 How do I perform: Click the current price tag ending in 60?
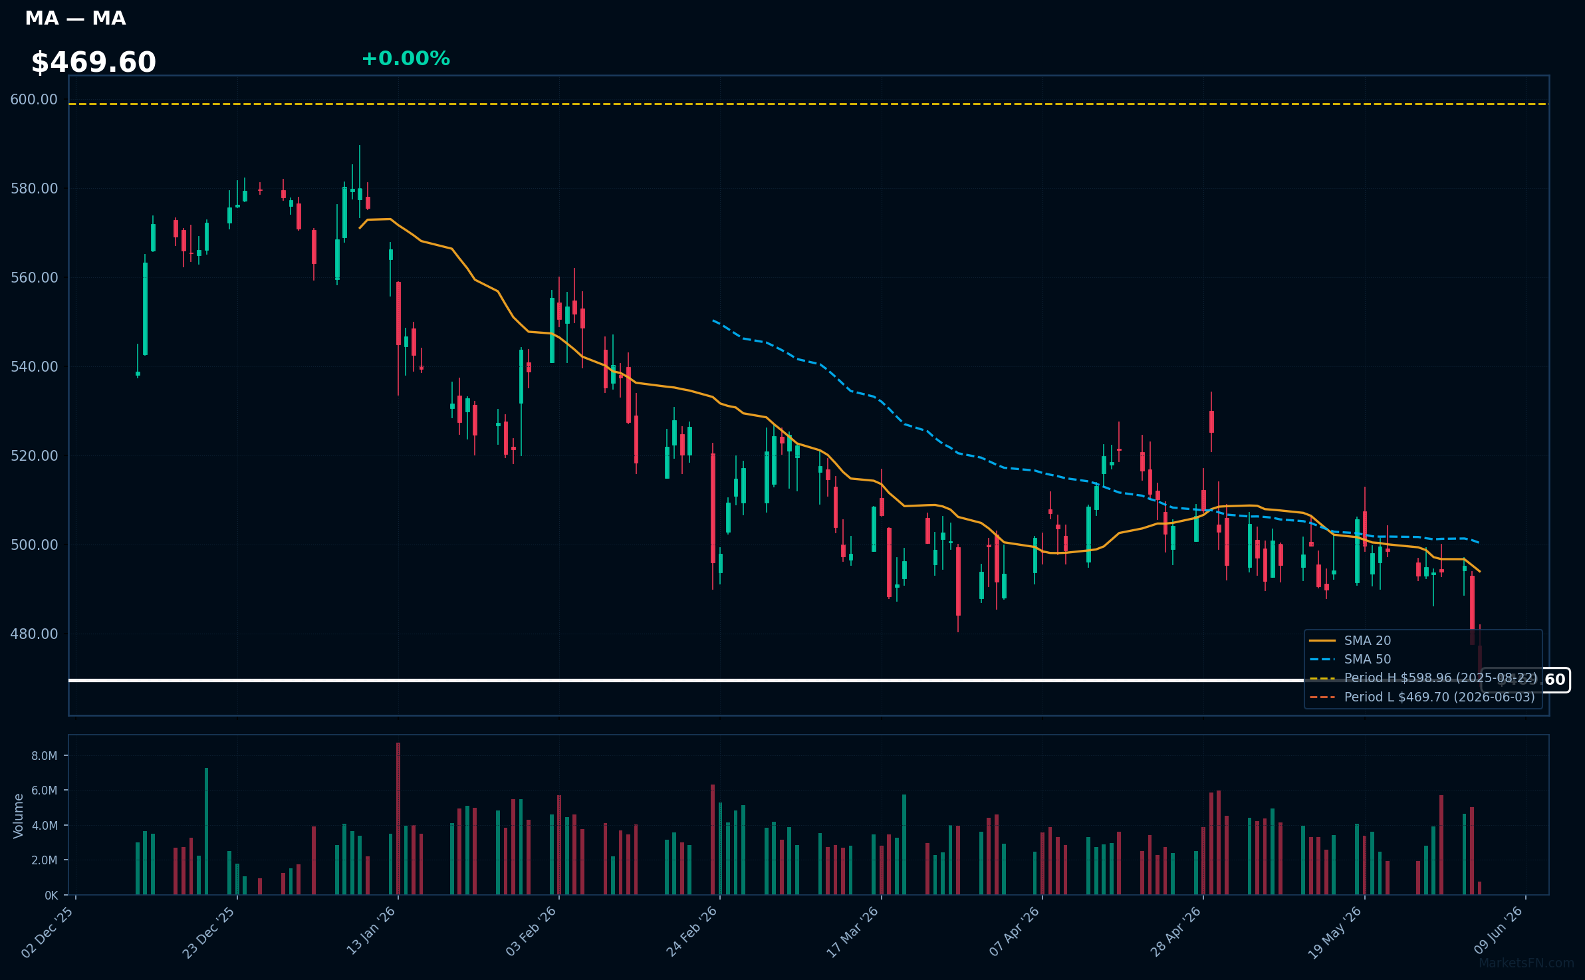(x=1526, y=680)
